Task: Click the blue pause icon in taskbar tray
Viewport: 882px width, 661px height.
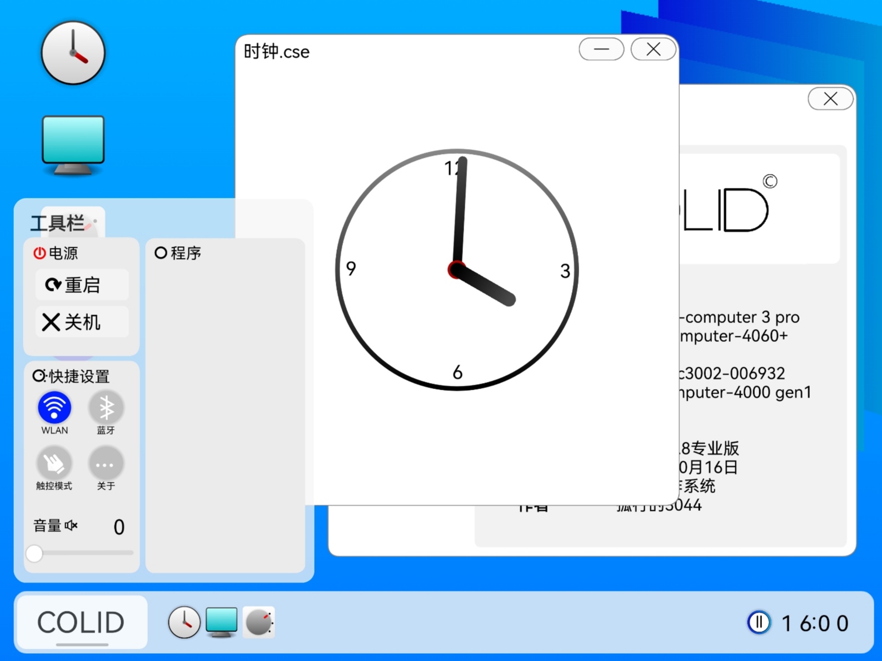Action: pos(759,622)
